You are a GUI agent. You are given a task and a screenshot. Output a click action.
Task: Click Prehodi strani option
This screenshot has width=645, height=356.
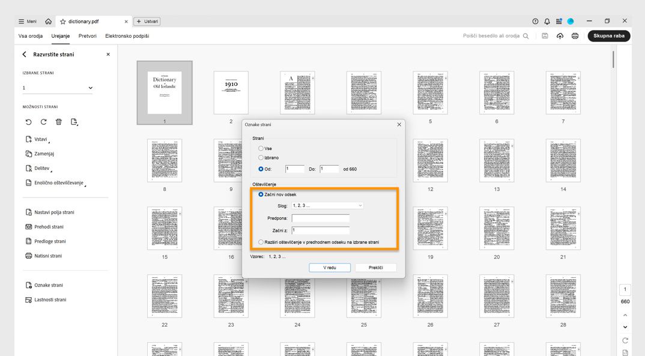44,227
